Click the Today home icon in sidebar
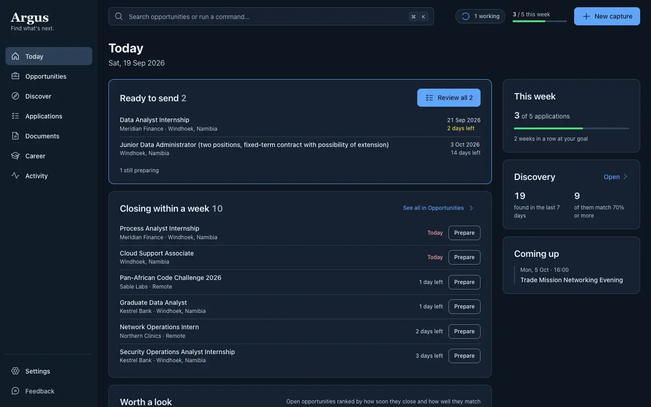Viewport: 651px width, 407px height. (15, 56)
